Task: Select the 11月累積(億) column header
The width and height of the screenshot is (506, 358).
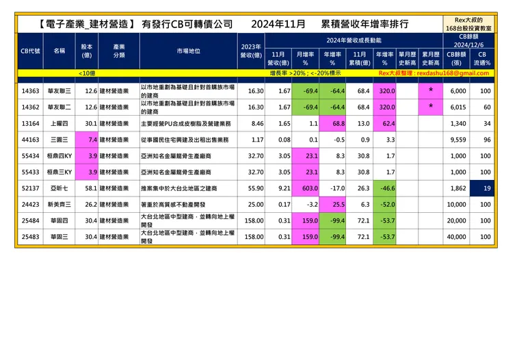Action: pyautogui.click(x=360, y=58)
